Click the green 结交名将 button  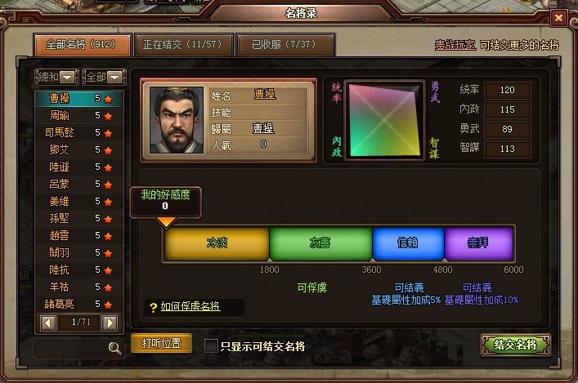pyautogui.click(x=516, y=345)
